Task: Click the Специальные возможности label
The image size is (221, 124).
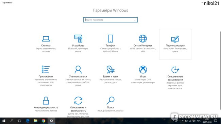Action: pos(175,78)
